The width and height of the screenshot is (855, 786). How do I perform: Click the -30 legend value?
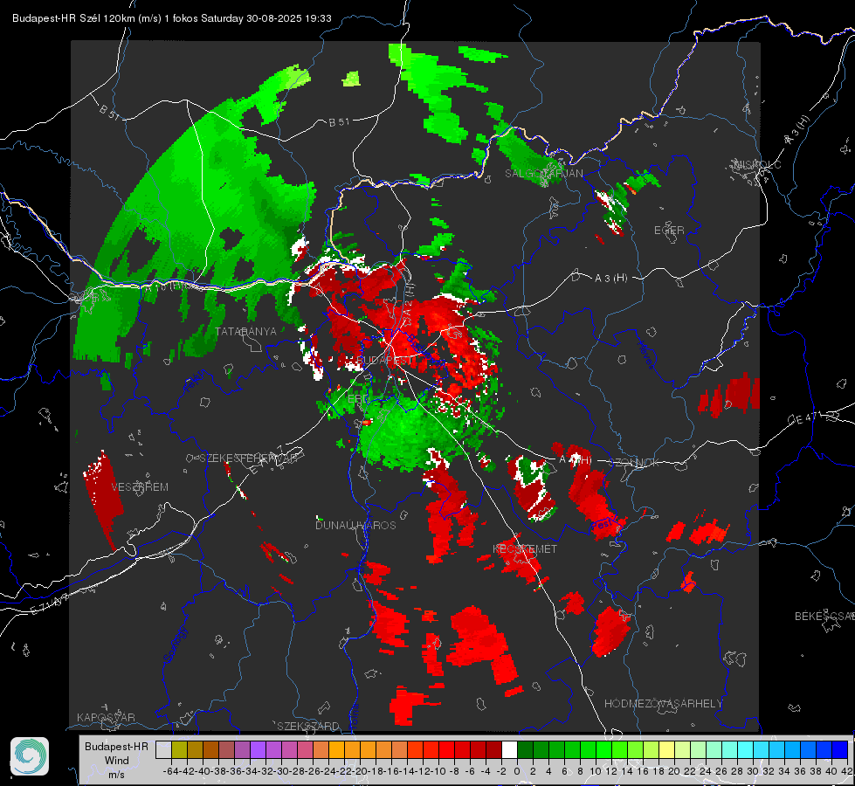(281, 771)
